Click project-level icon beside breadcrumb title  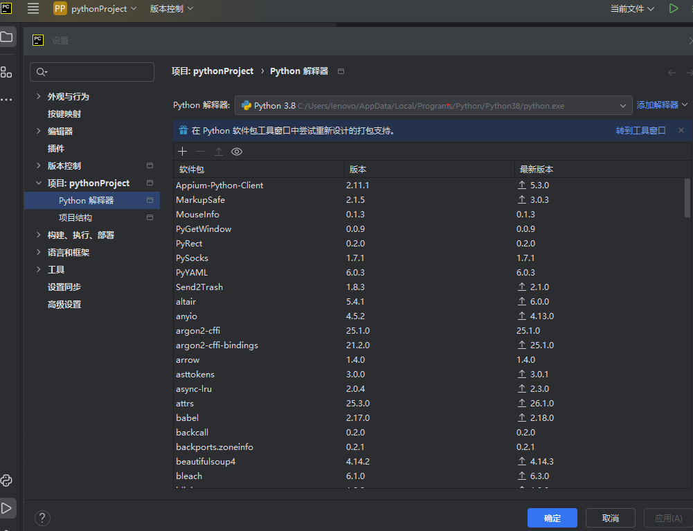coord(341,71)
